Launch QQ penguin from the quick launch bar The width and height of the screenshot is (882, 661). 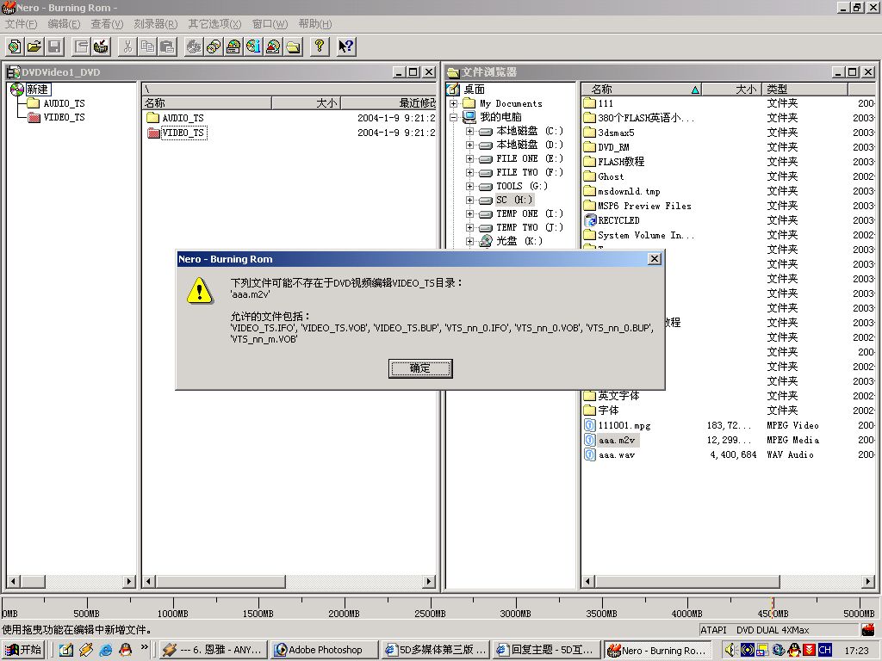(x=126, y=650)
